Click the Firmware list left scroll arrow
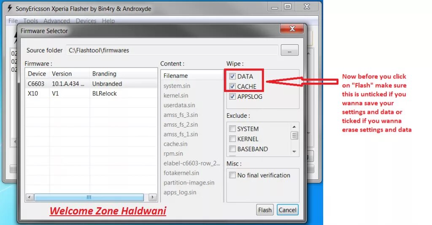 coord(30,197)
